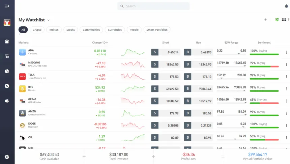Click Virtual Portfolio Value $99,554.17
The height and width of the screenshot is (164, 290).
click(257, 157)
